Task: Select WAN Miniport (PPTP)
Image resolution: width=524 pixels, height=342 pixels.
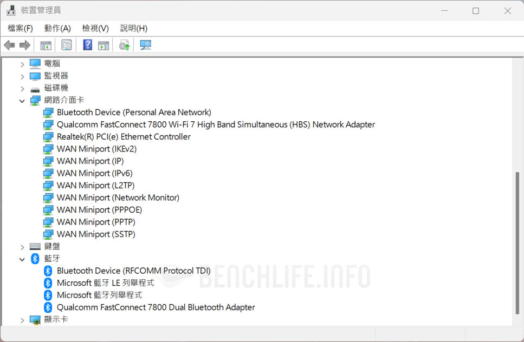Action: (x=96, y=222)
